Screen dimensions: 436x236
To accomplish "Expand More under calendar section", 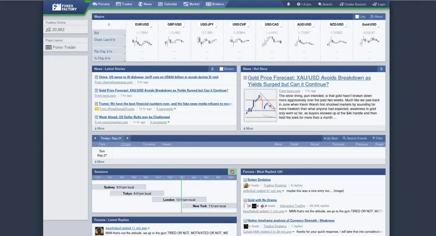I will pos(99,162).
